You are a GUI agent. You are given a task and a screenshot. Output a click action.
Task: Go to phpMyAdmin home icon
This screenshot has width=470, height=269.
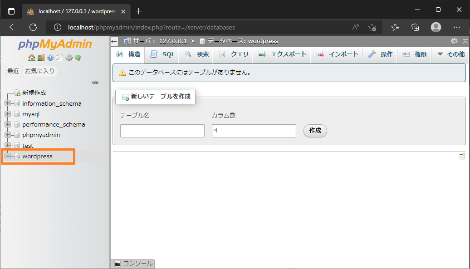point(31,58)
